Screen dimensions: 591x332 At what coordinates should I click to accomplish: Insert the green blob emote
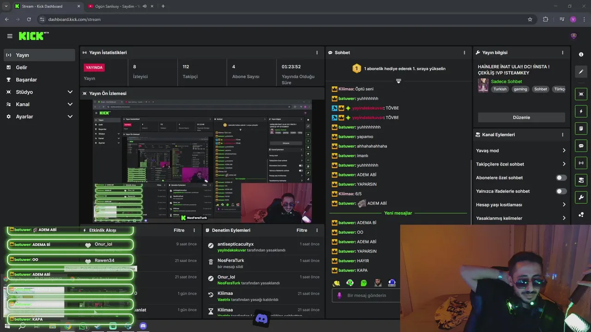(x=364, y=283)
